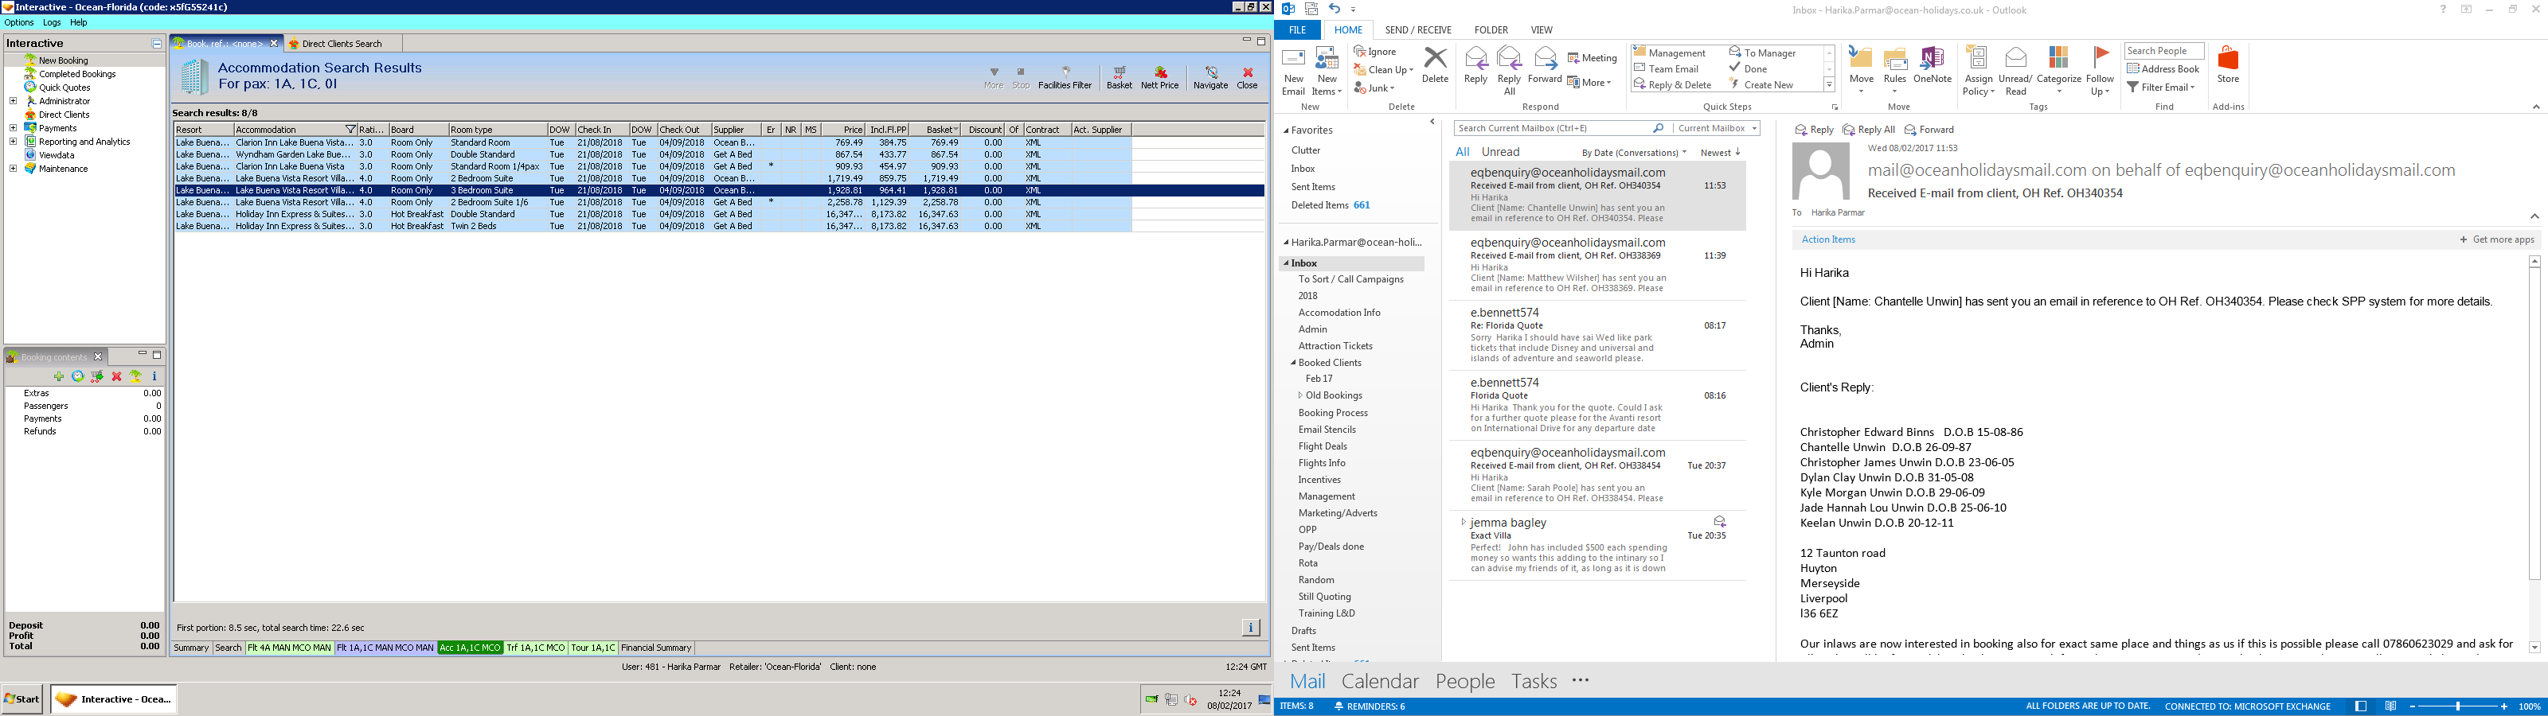Switch to Normal view in Outlook status bar
Screen dimensions: 2548x716
[x=2360, y=706]
